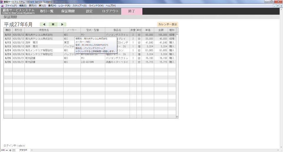Select the 設定 navigation tab
The height and width of the screenshot is (152, 283).
(89, 11)
